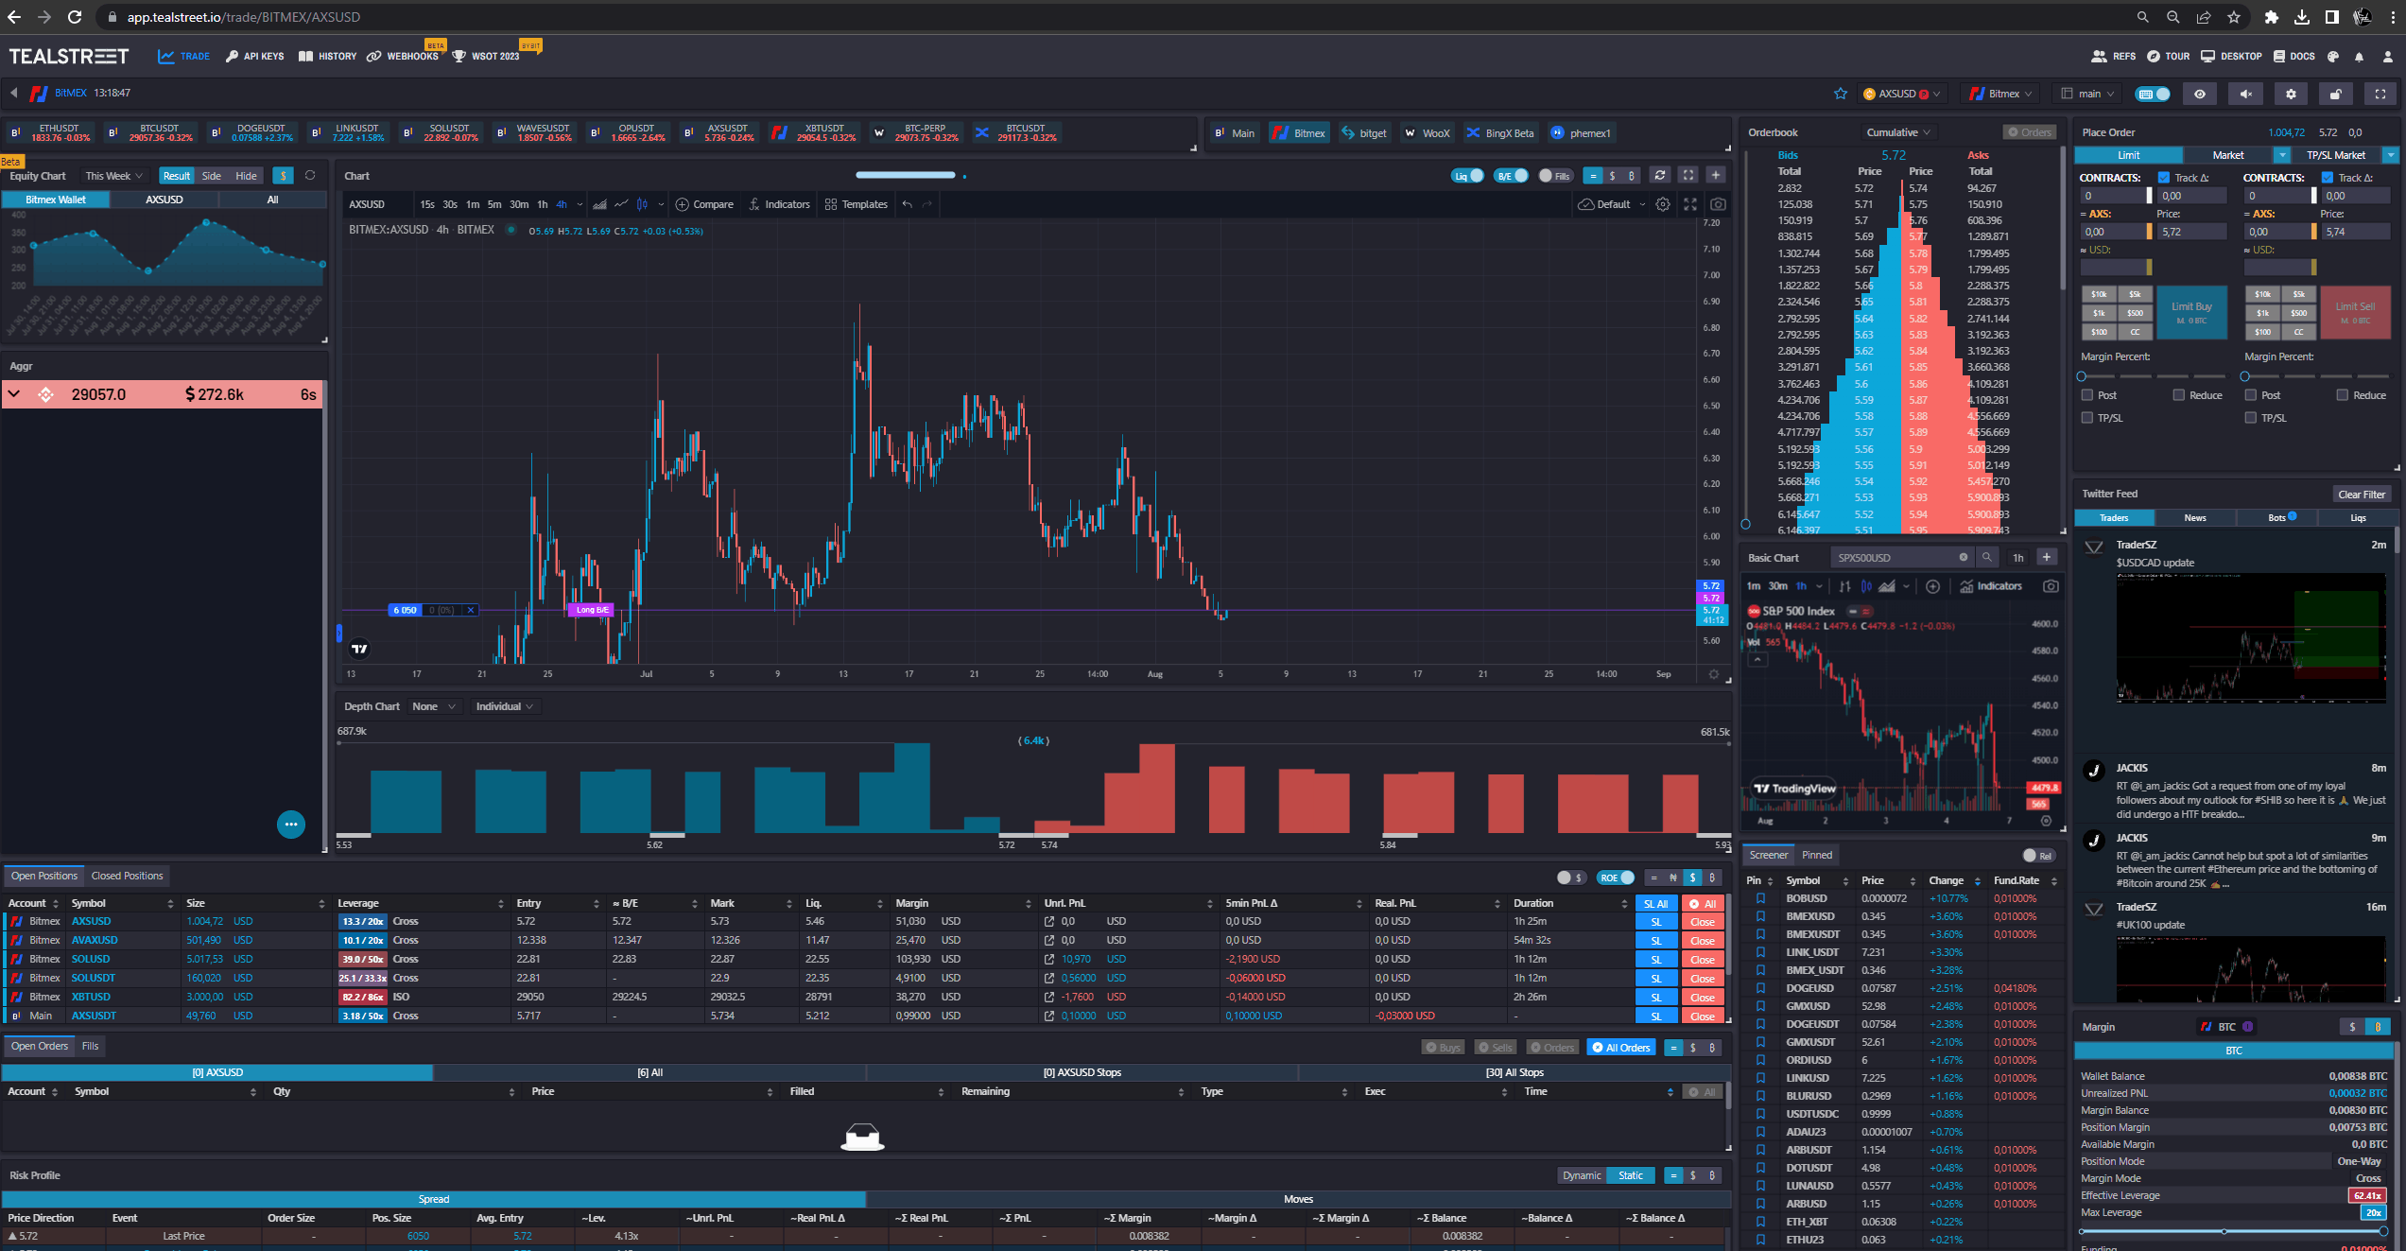Image resolution: width=2406 pixels, height=1251 pixels.
Task: Collapse the 29057.0 aggregator row
Action: pyautogui.click(x=14, y=394)
